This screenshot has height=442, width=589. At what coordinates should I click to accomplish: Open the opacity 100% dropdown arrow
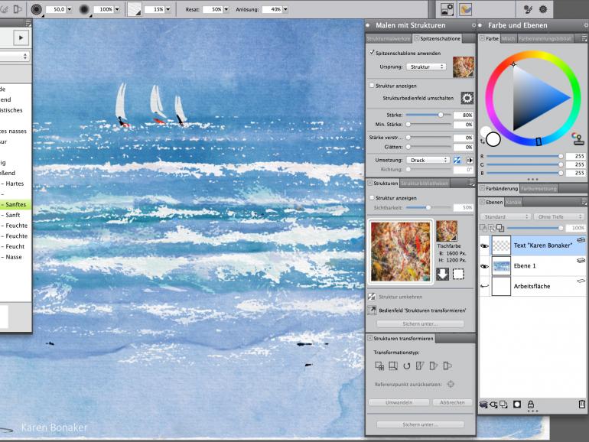coord(117,9)
